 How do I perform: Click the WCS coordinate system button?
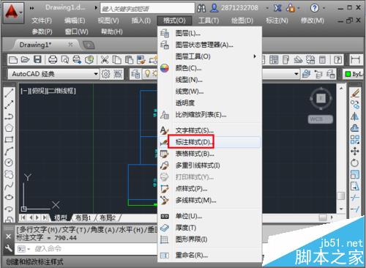[320, 119]
